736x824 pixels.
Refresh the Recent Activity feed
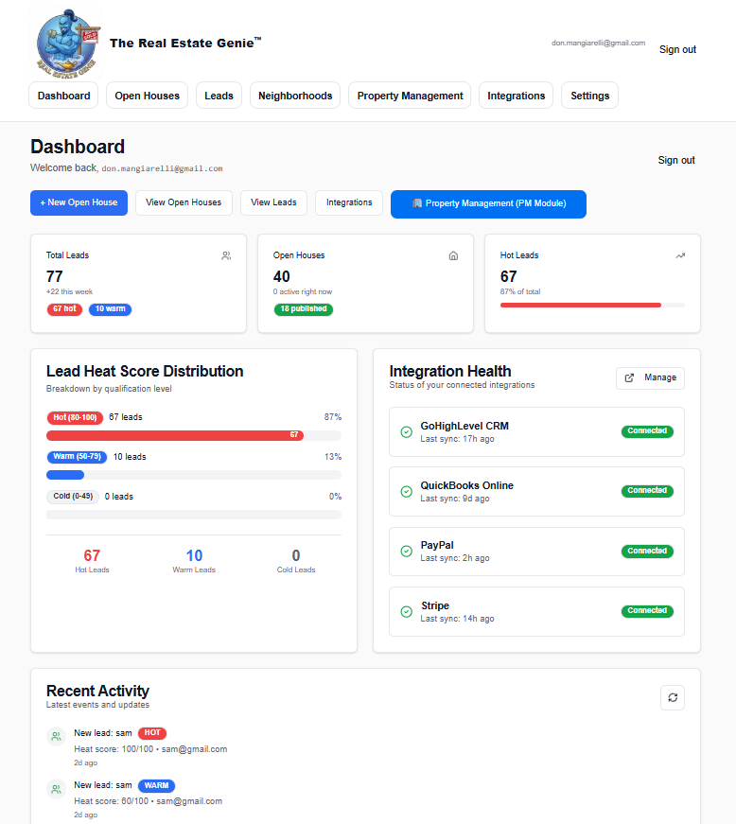(x=673, y=697)
